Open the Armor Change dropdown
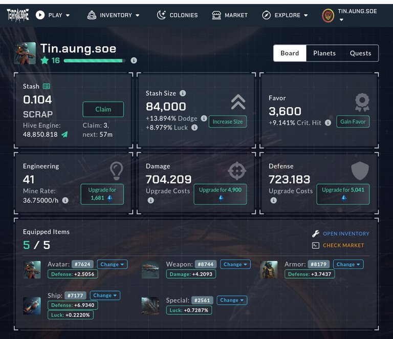 348,264
